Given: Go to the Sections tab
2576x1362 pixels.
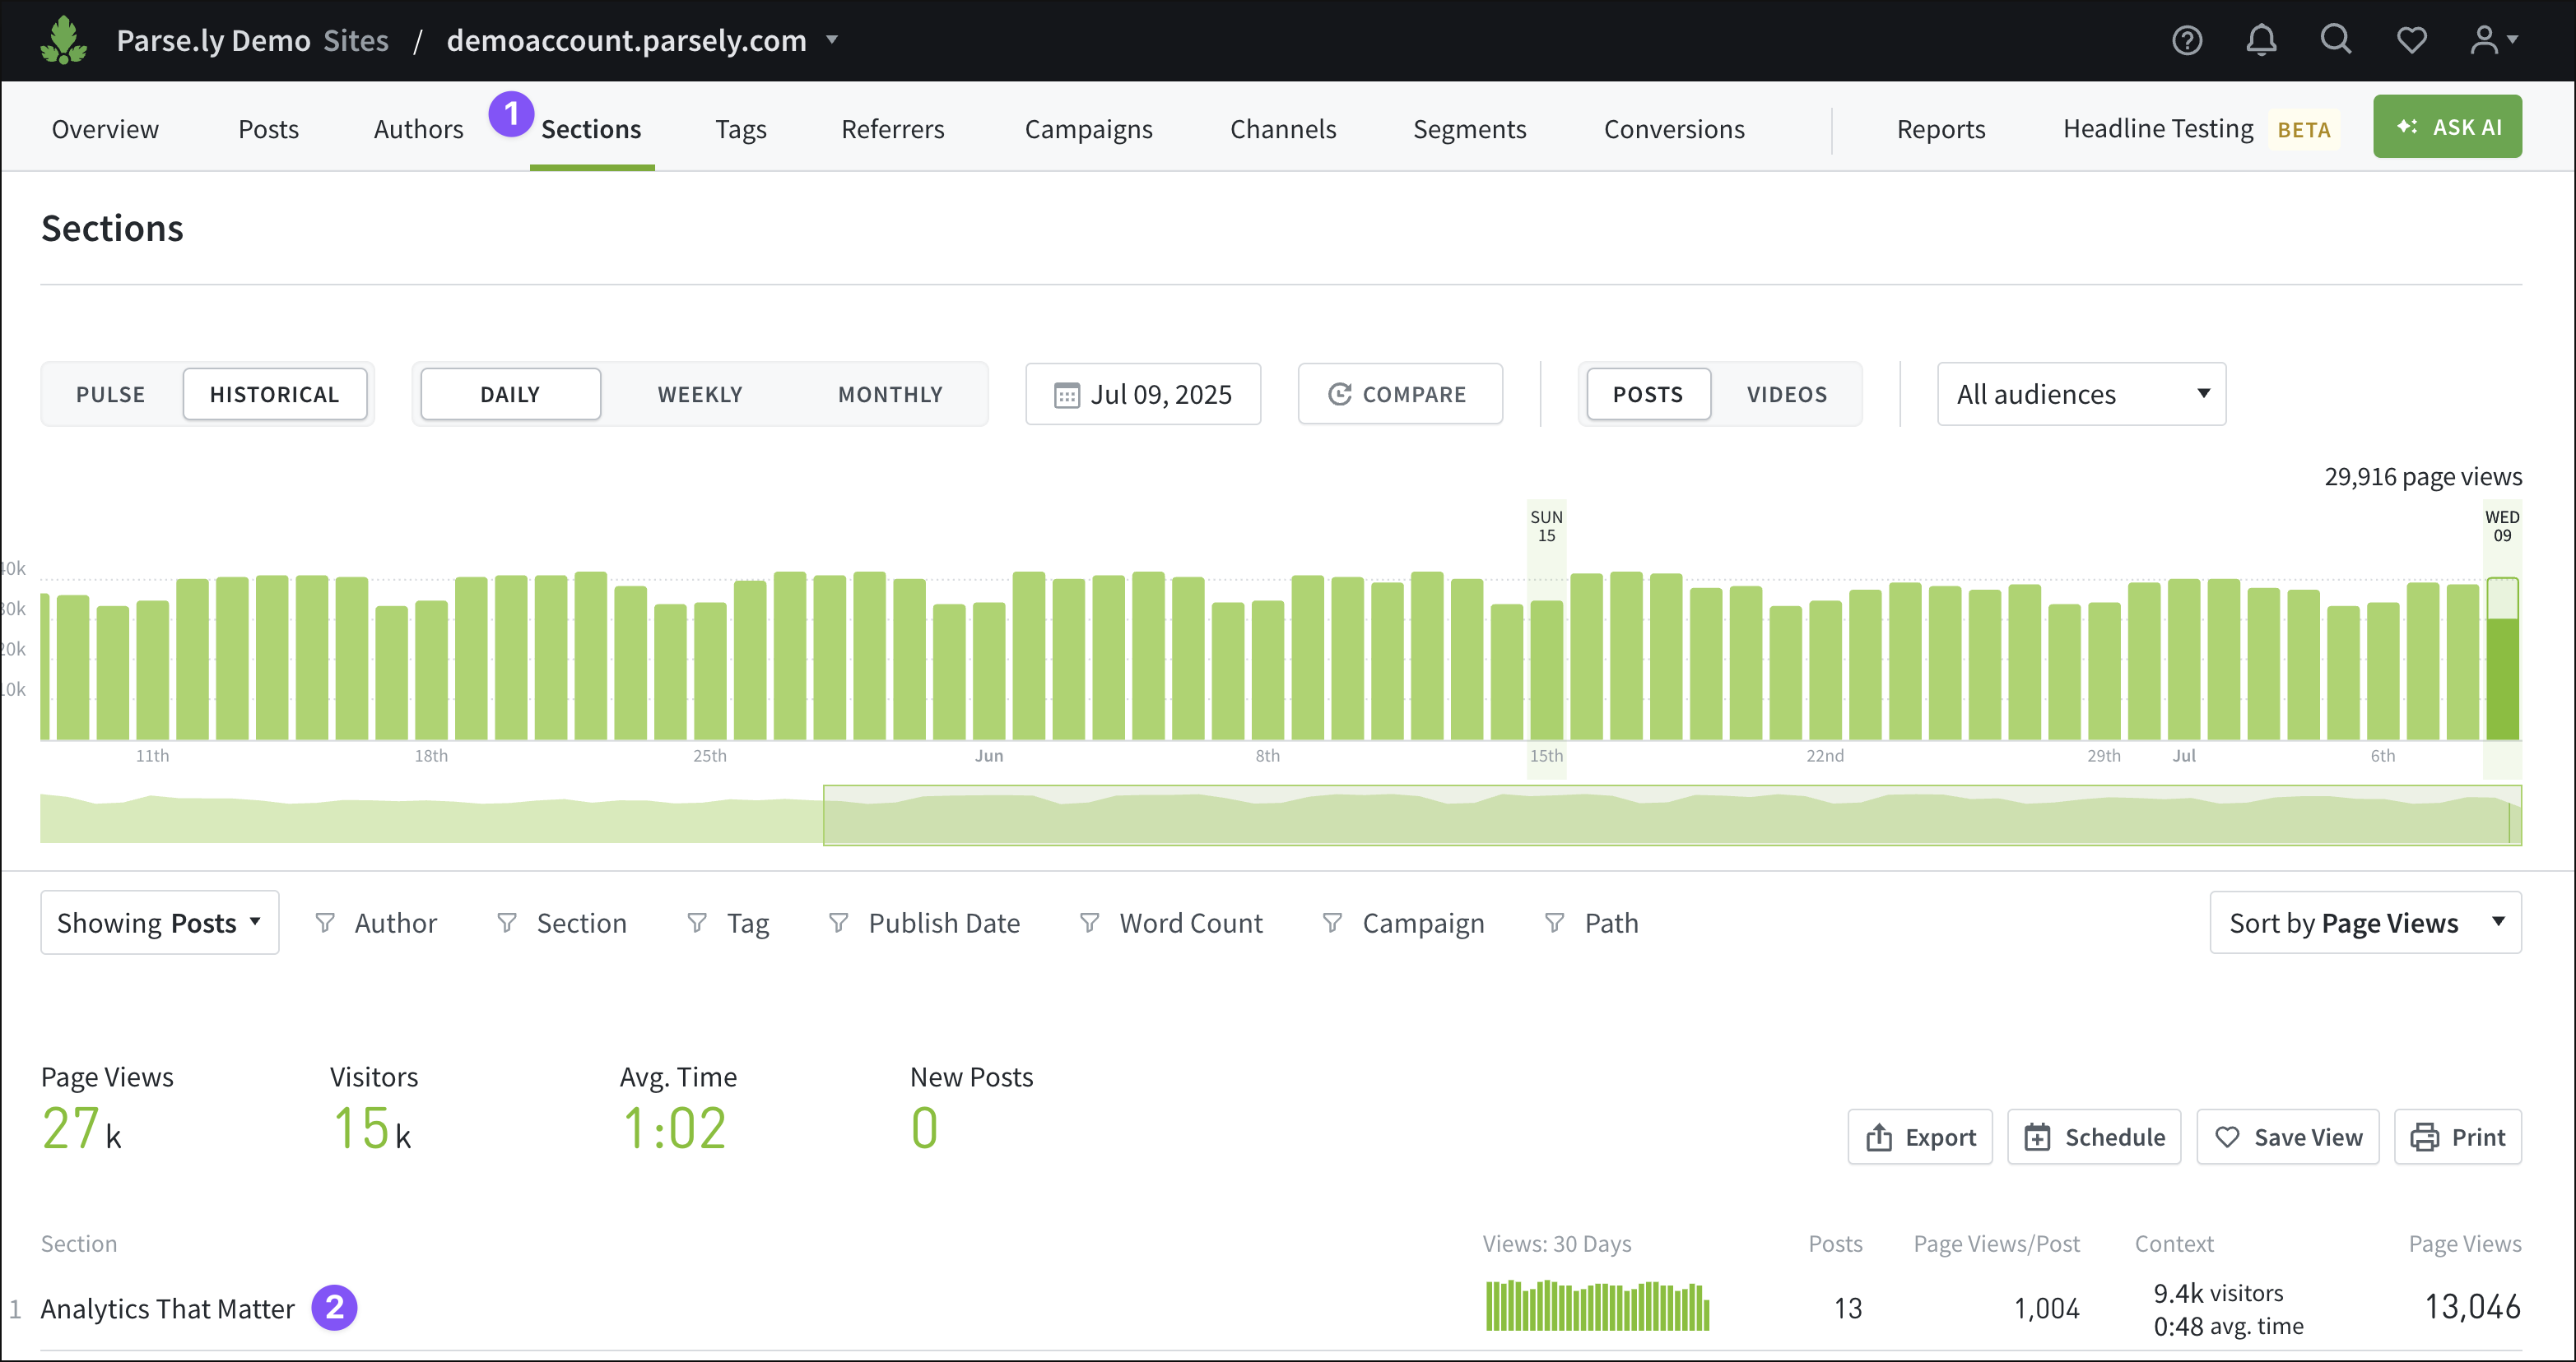Looking at the screenshot, I should point(591,129).
